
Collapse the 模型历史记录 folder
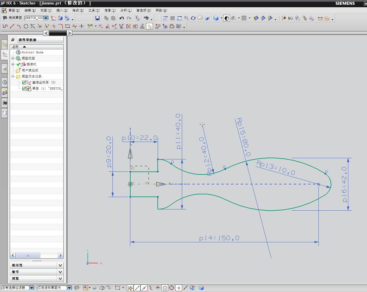(13, 77)
